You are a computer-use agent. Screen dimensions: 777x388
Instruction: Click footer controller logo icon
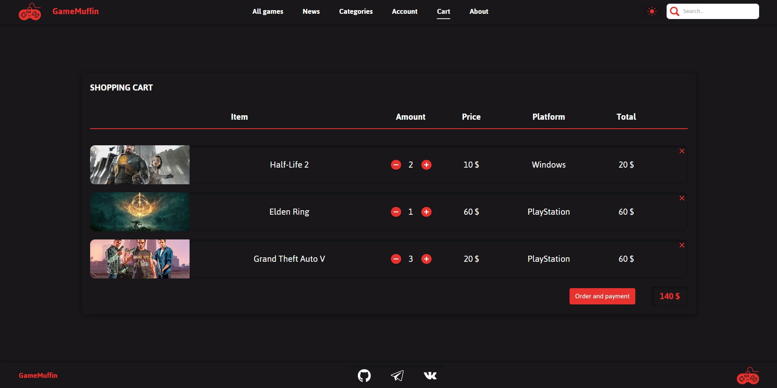pyautogui.click(x=748, y=376)
